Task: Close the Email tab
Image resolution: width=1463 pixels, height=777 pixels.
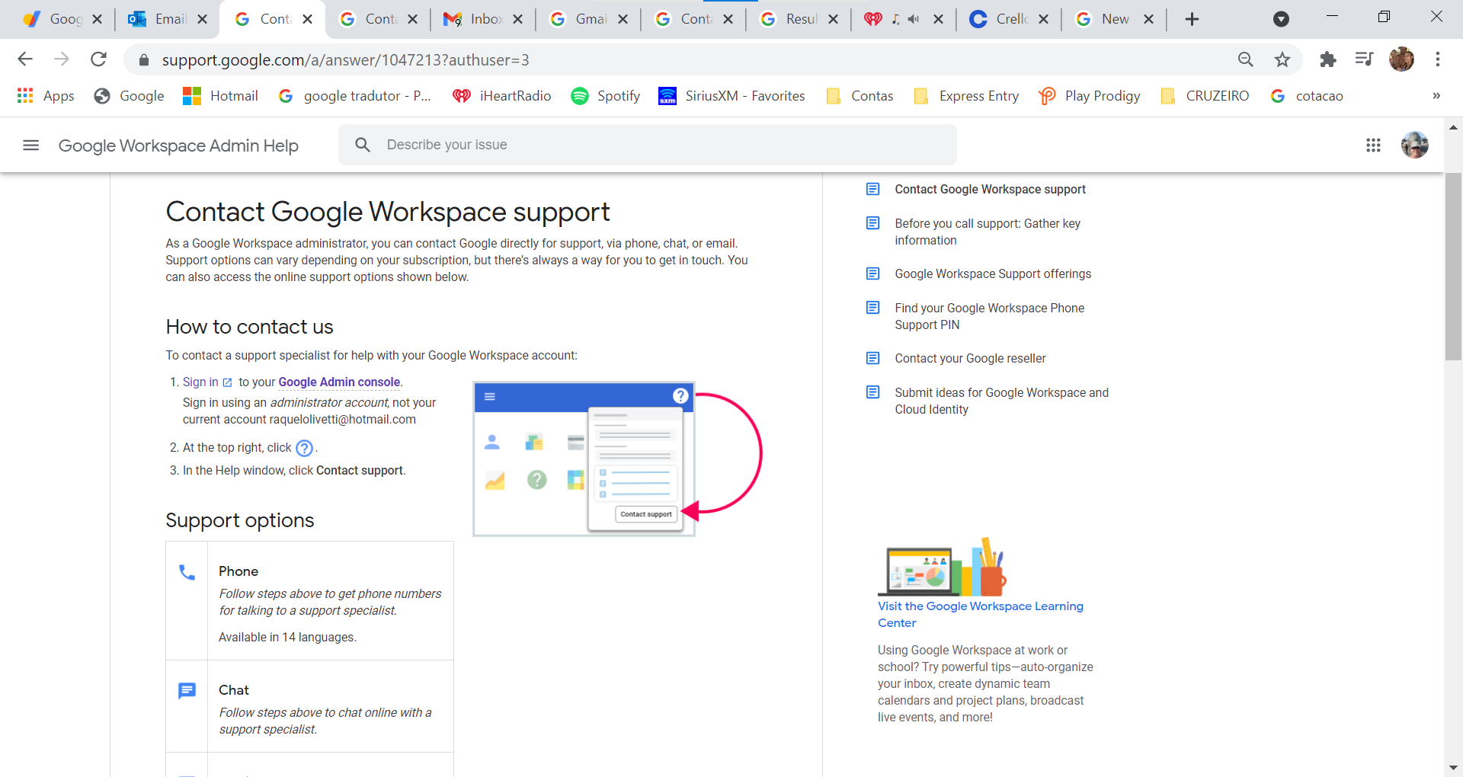Action: [202, 19]
